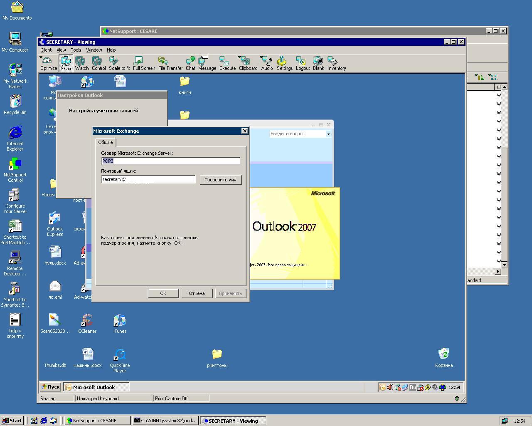
Task: Click OK in Microsoft Exchange dialog
Action: [x=163, y=293]
